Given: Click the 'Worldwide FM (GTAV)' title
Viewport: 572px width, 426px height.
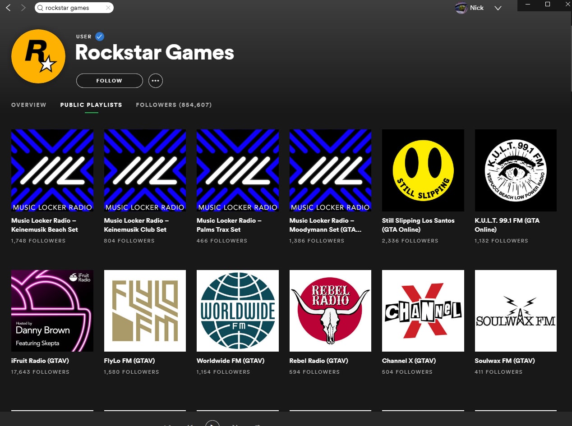Looking at the screenshot, I should [231, 361].
